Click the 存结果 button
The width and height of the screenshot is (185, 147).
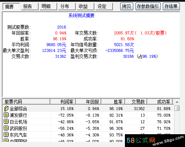pyautogui.click(x=171, y=7)
